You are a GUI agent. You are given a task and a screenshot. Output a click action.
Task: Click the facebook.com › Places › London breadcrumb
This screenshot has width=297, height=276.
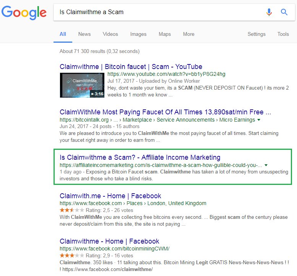pos(133,203)
